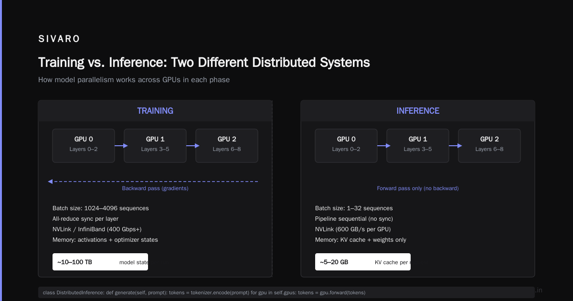Select 'Memory: activations + optimizer states' line

click(x=105, y=240)
